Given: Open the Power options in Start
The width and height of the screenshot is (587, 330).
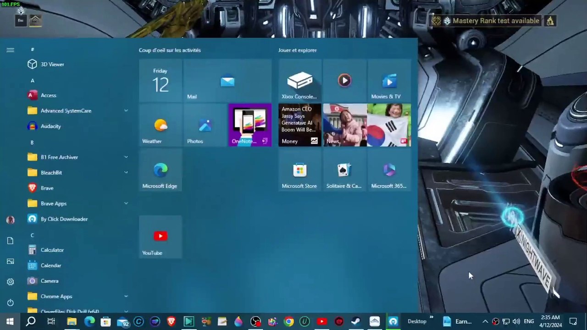Looking at the screenshot, I should point(10,302).
